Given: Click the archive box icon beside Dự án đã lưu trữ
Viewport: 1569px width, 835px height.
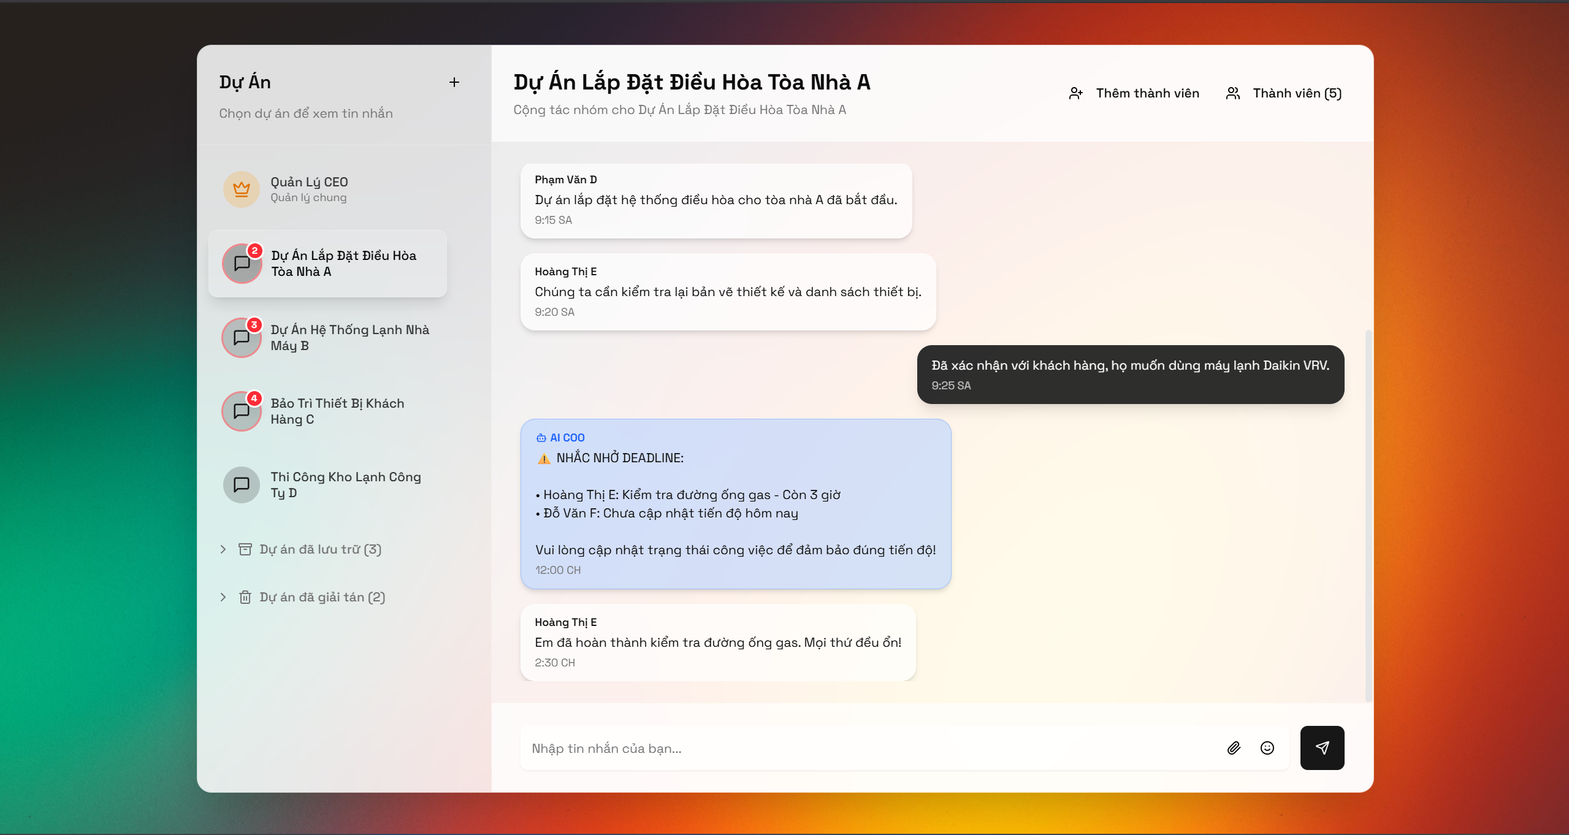Looking at the screenshot, I should tap(245, 549).
